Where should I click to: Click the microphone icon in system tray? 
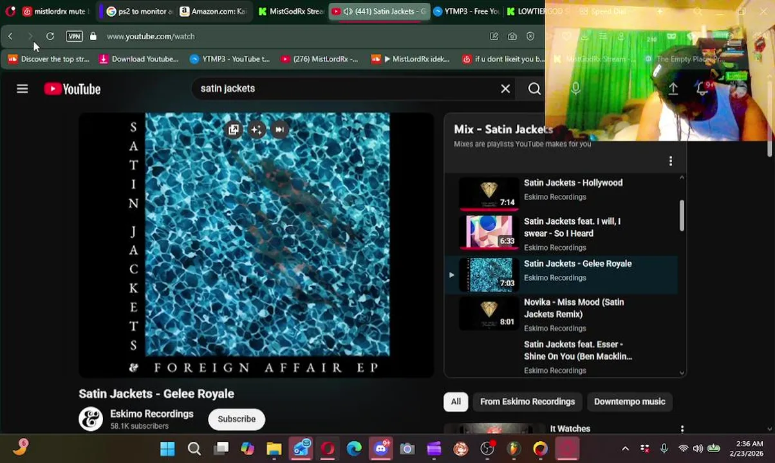(664, 449)
